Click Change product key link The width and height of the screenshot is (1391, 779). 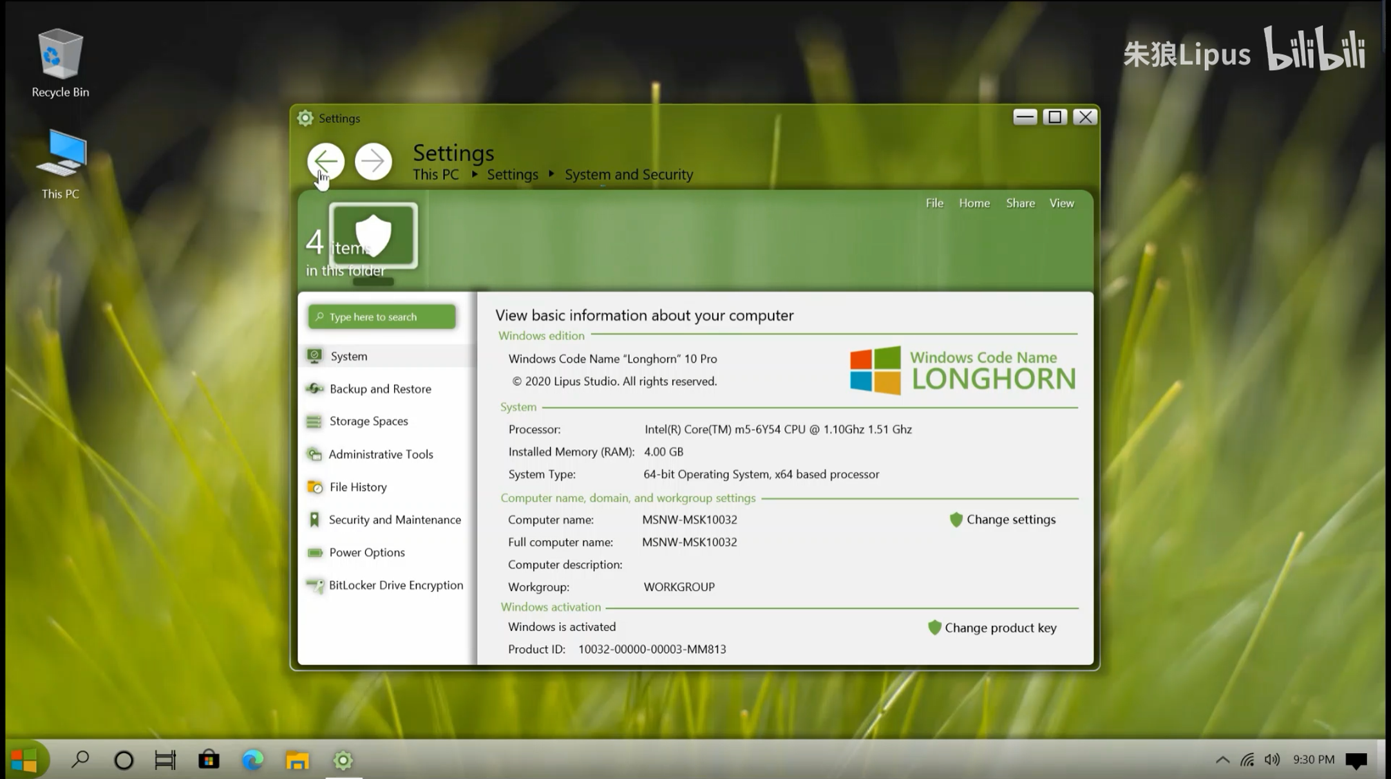point(999,628)
